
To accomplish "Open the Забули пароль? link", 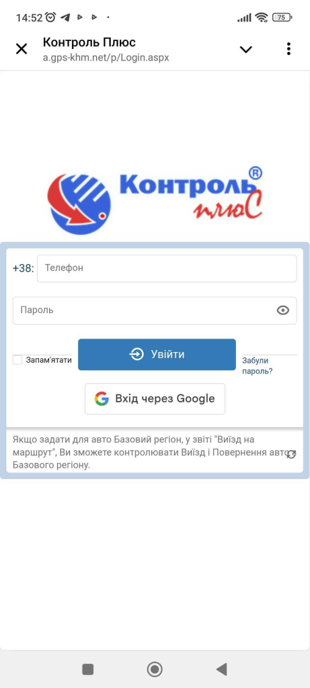I will click(x=258, y=366).
